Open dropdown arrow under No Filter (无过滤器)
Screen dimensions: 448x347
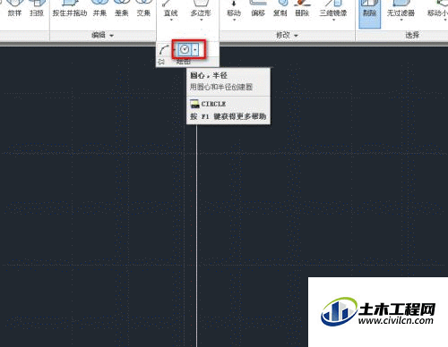point(401,21)
